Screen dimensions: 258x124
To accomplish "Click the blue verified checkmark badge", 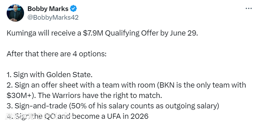I will pyautogui.click(x=73, y=9).
